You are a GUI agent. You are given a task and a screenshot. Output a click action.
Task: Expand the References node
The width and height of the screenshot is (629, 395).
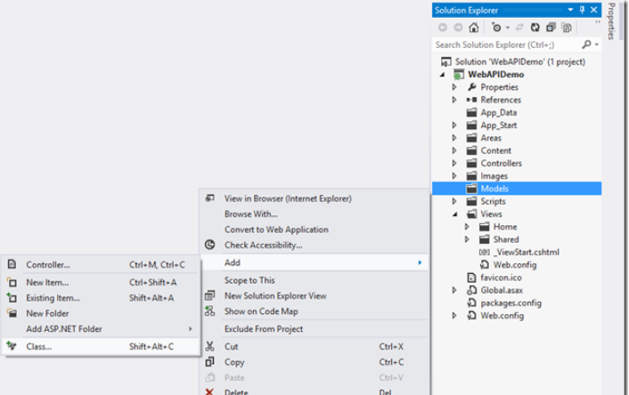click(454, 100)
